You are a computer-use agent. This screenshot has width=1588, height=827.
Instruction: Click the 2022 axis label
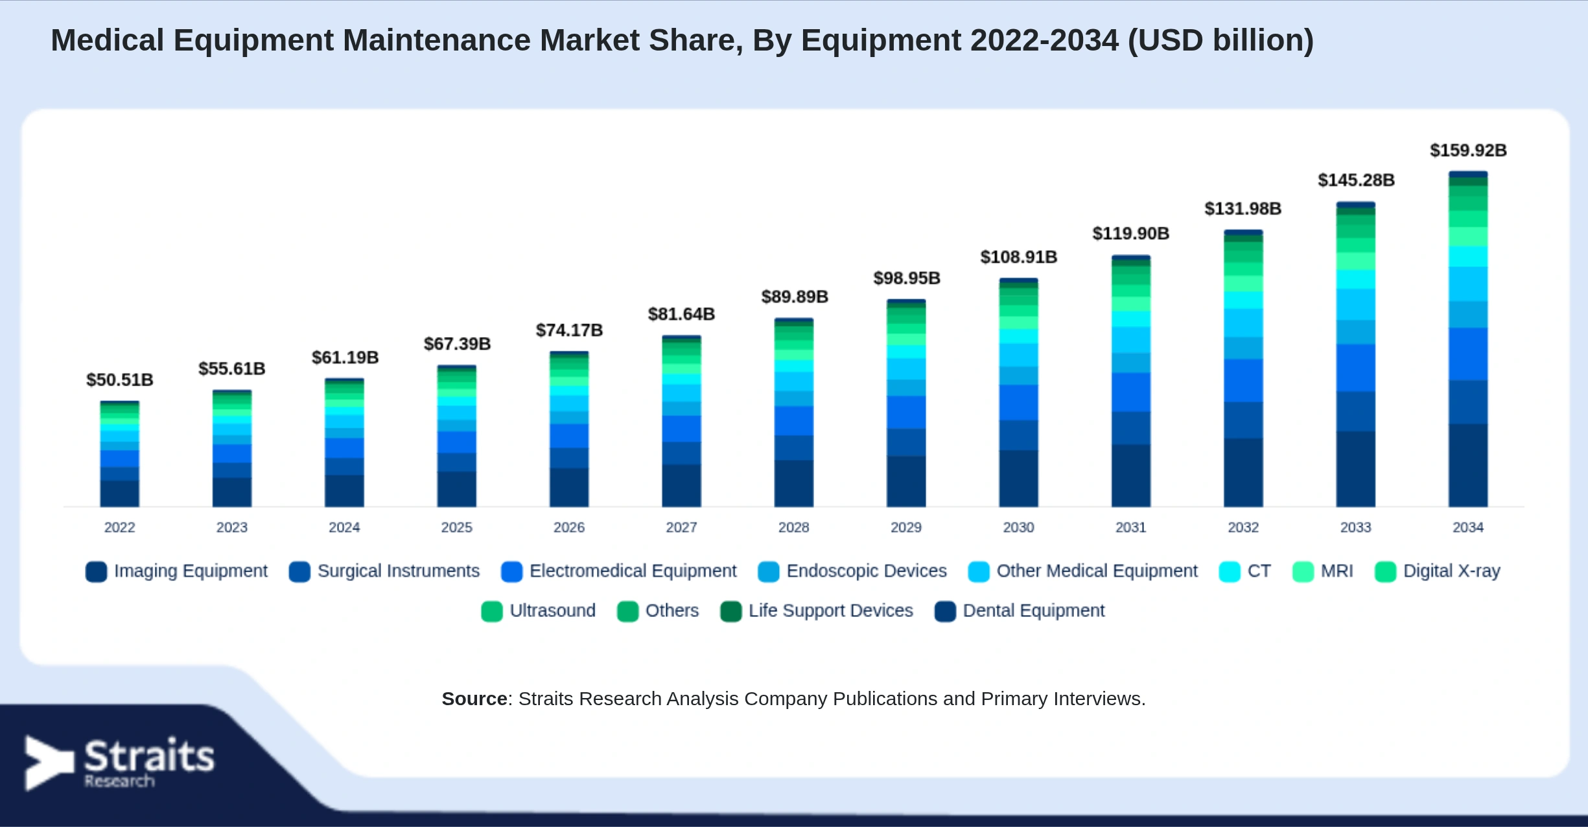tap(120, 528)
